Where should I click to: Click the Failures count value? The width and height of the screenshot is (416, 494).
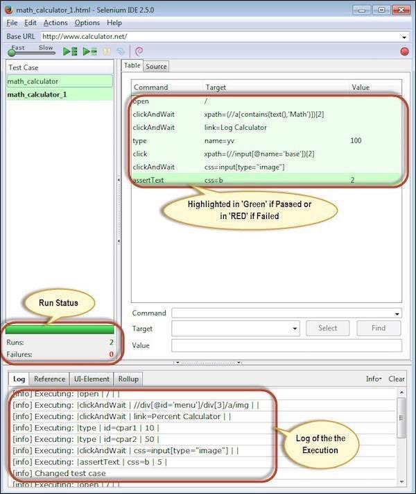point(112,354)
